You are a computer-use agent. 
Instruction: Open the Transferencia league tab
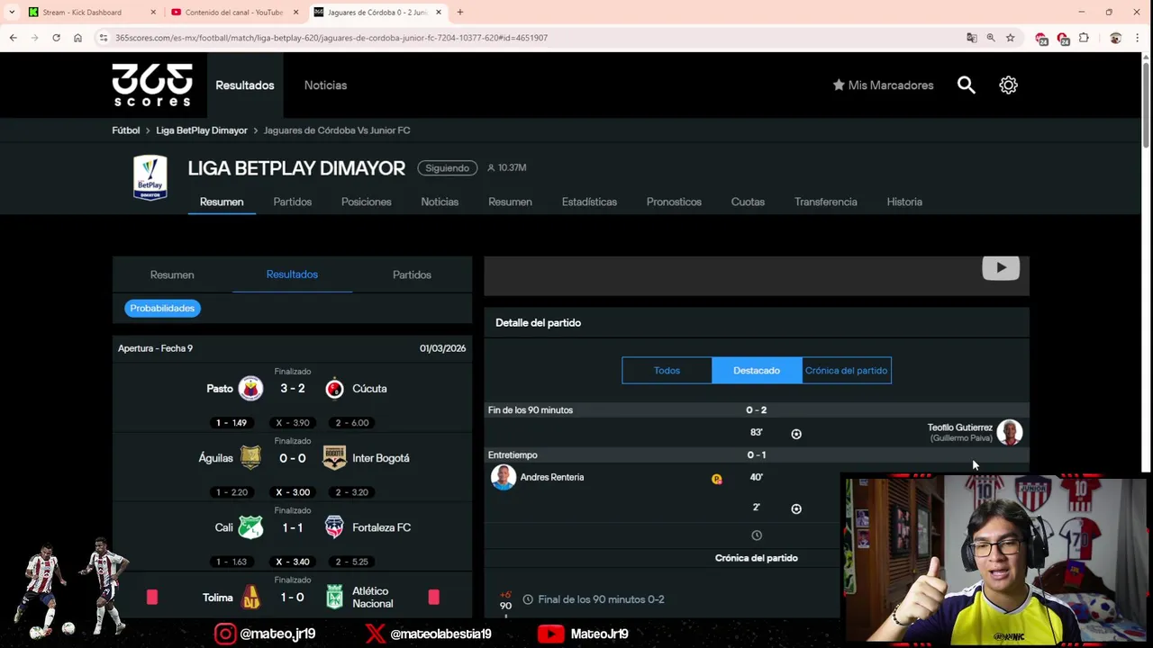coord(826,202)
